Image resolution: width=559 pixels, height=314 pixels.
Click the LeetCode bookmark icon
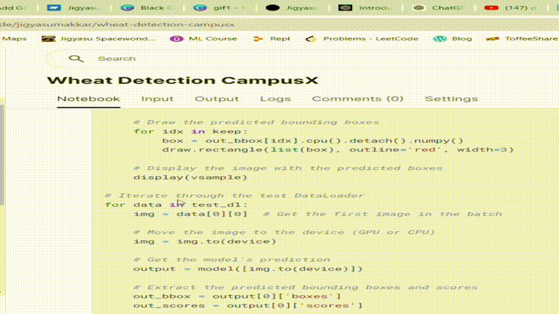point(311,39)
